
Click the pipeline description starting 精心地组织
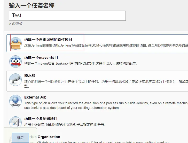pyautogui.click(x=106, y=84)
